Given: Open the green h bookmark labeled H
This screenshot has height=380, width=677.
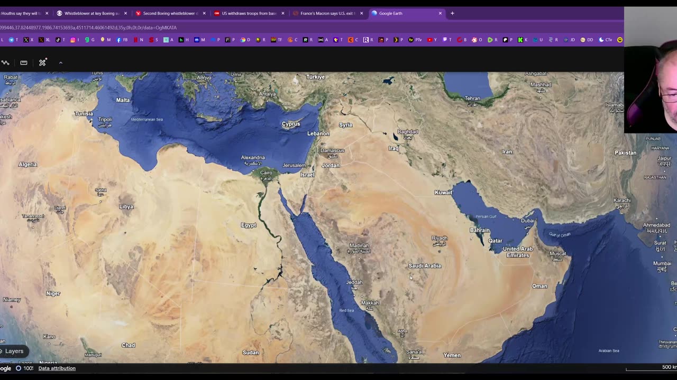Looking at the screenshot, I should [184, 40].
